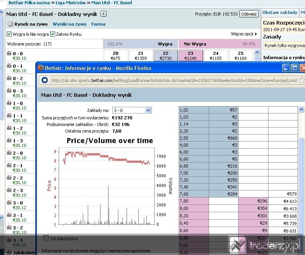Open chart icon for 0 - 0 score
This screenshot has height=255, width=305.
[x=9, y=53]
